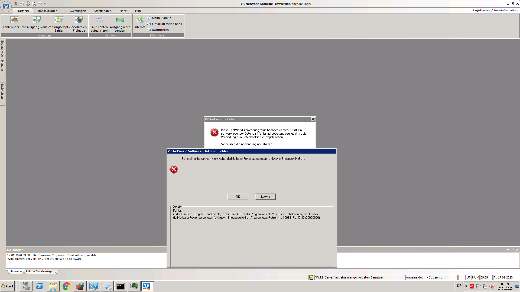
Task: Click the user login icon in quick access bar
Action: pyautogui.click(x=16, y=4)
